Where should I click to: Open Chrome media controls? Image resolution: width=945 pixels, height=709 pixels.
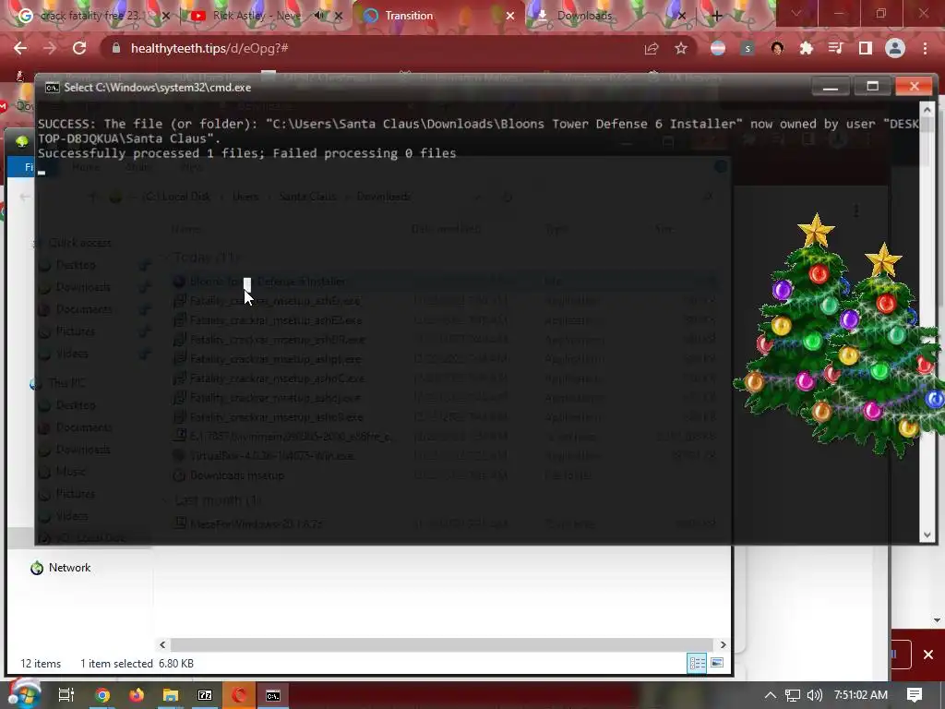835,48
